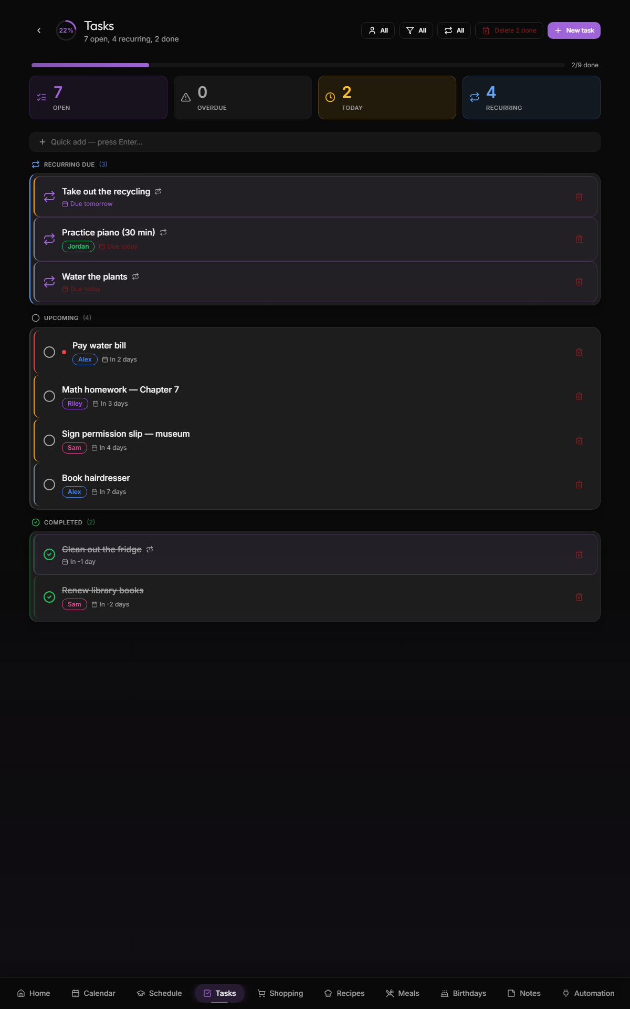Click the 2/9 done progress bar
The image size is (630, 1009).
298,65
